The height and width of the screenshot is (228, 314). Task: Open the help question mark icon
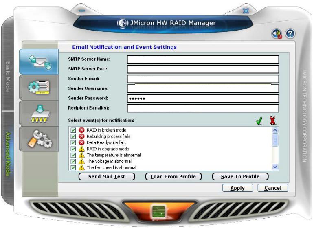click(x=290, y=34)
